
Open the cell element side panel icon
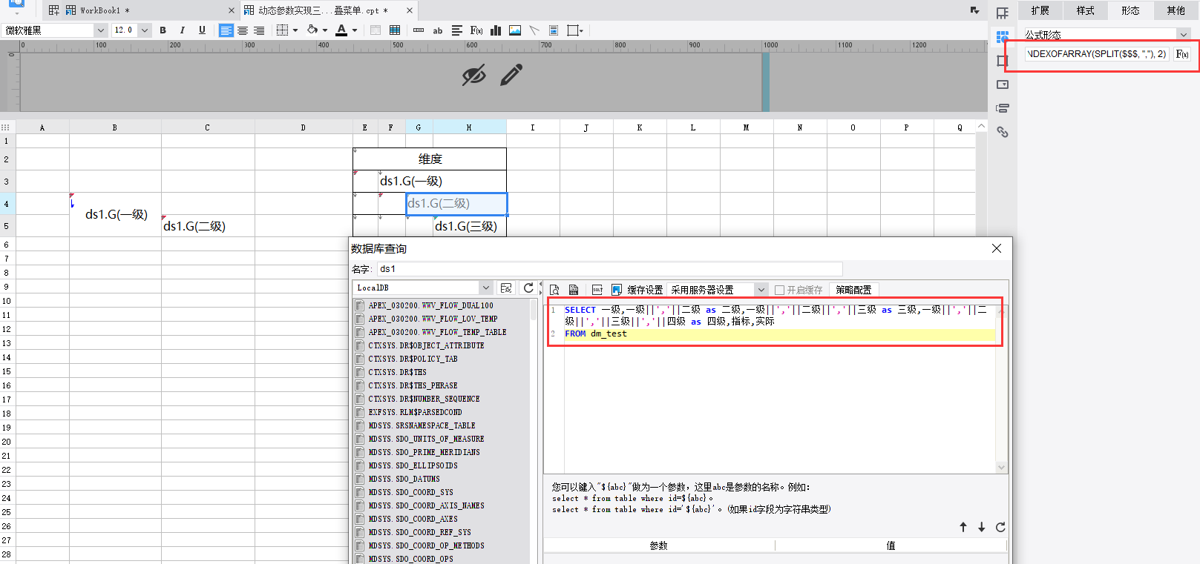pyautogui.click(x=1003, y=13)
